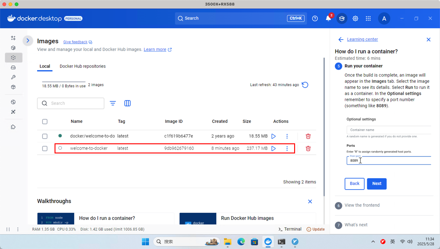
Task: Open the Learn more link
Action: 157,49
